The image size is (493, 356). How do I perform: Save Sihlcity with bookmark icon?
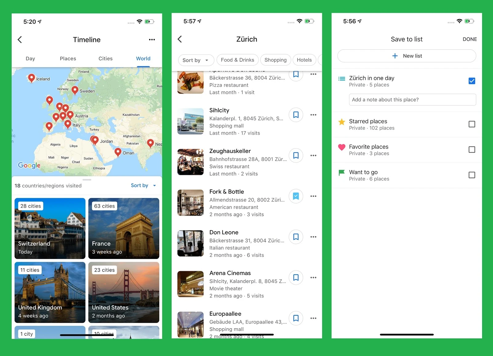click(296, 115)
